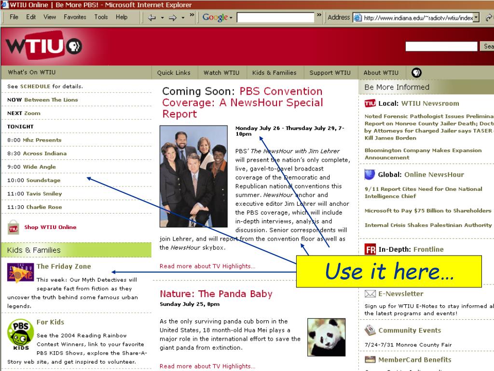This screenshot has height=371, width=494.
Task: Open the Zoom program link
Action: pos(32,113)
